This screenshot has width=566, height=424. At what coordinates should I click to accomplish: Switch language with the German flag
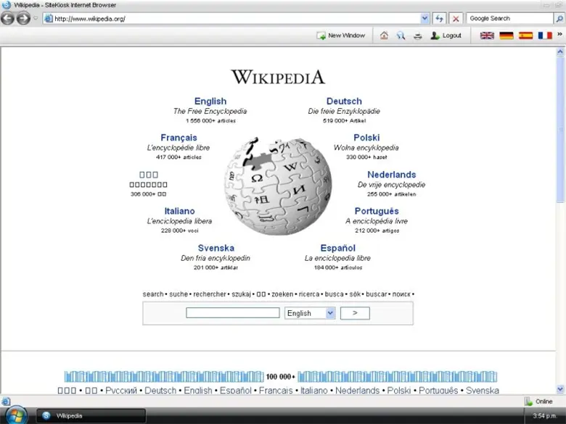click(506, 36)
